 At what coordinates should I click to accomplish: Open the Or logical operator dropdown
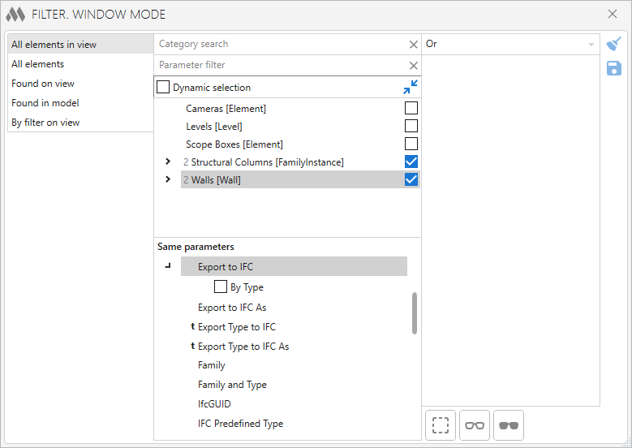[x=510, y=44]
